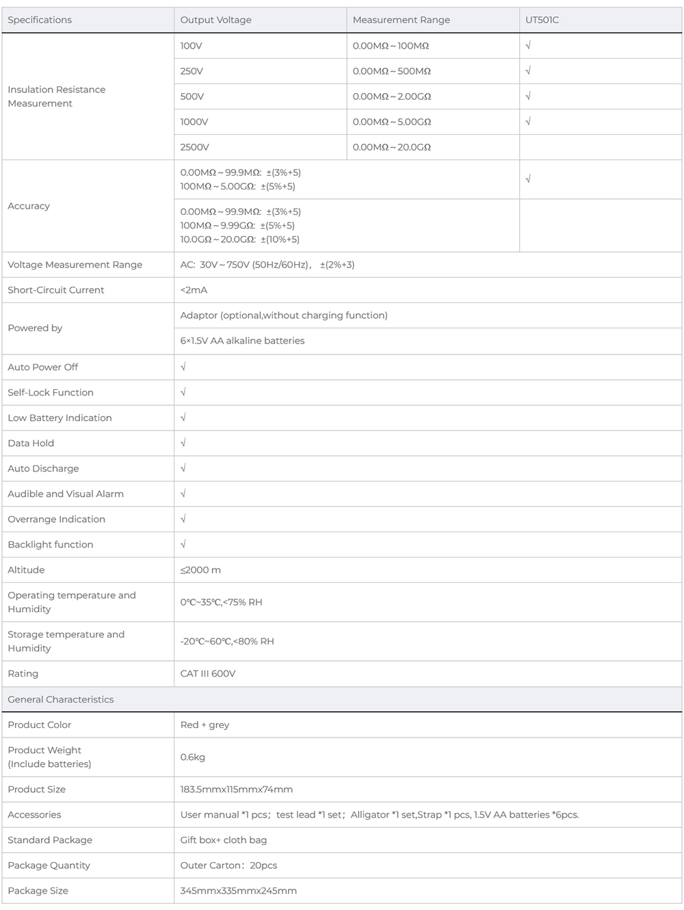Select the General Characteristics section header

(x=61, y=699)
